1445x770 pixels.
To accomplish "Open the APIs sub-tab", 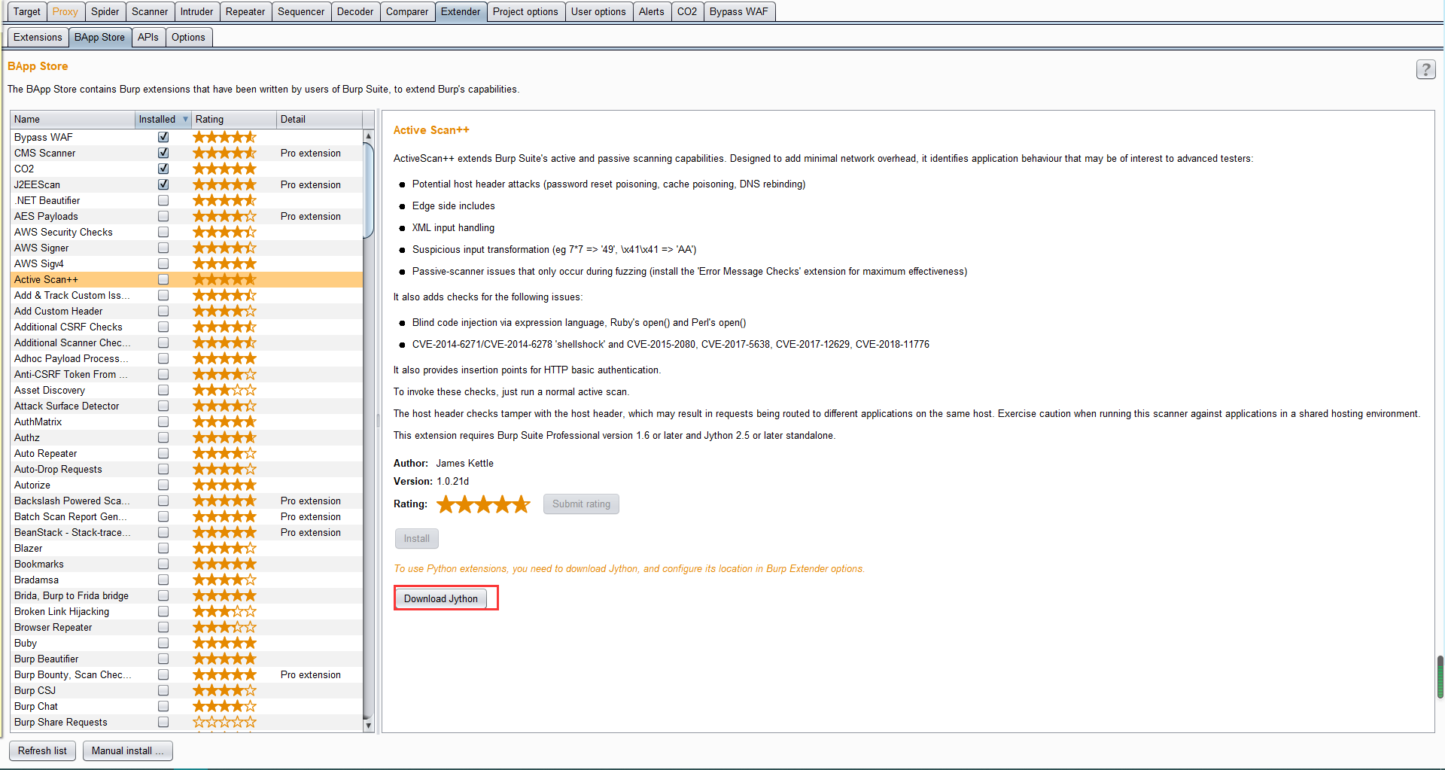I will click(x=148, y=37).
